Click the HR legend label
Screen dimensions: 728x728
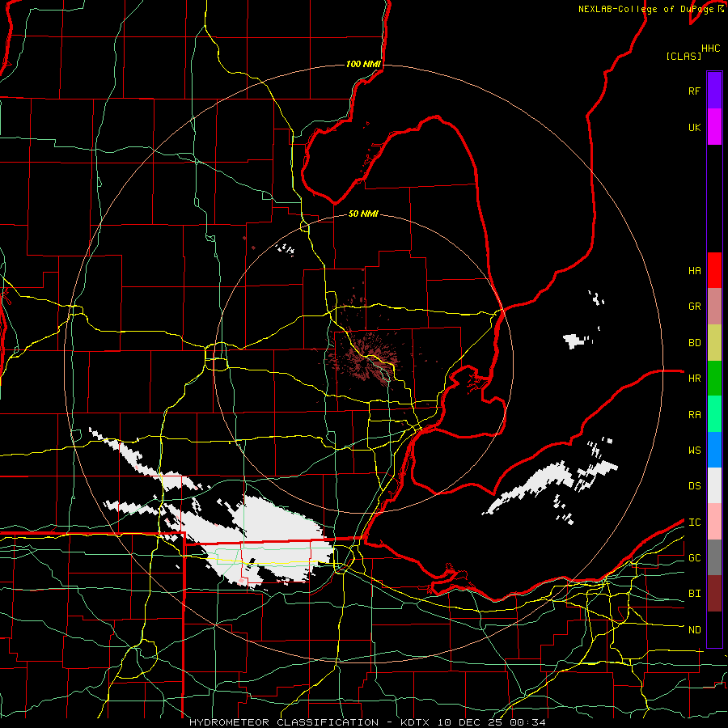(x=694, y=379)
